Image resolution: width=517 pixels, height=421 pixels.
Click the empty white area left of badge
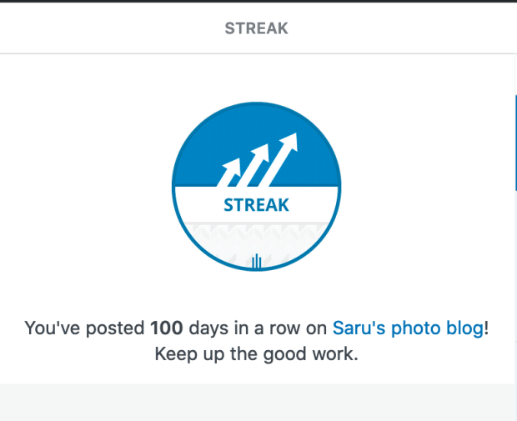point(83,188)
